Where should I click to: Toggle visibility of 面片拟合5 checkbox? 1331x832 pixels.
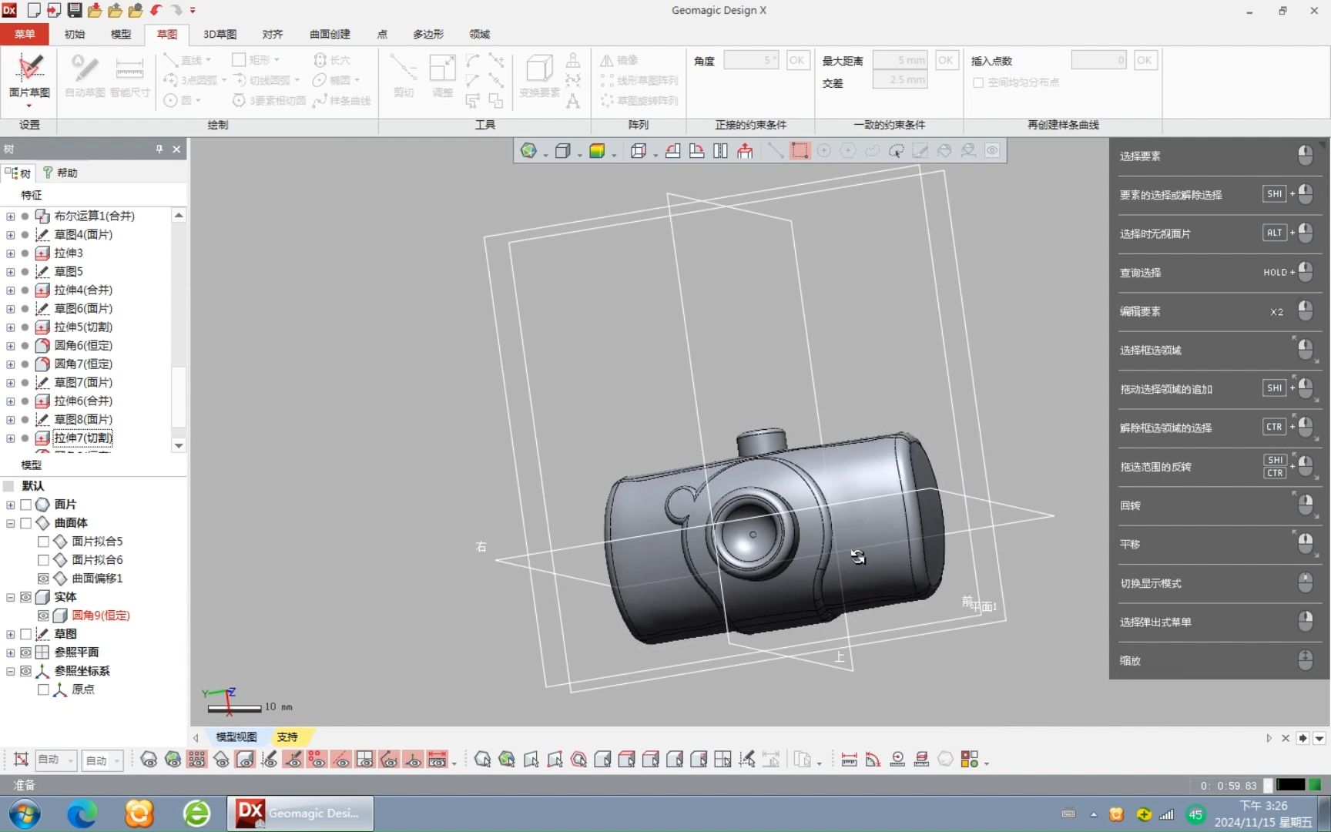click(44, 541)
